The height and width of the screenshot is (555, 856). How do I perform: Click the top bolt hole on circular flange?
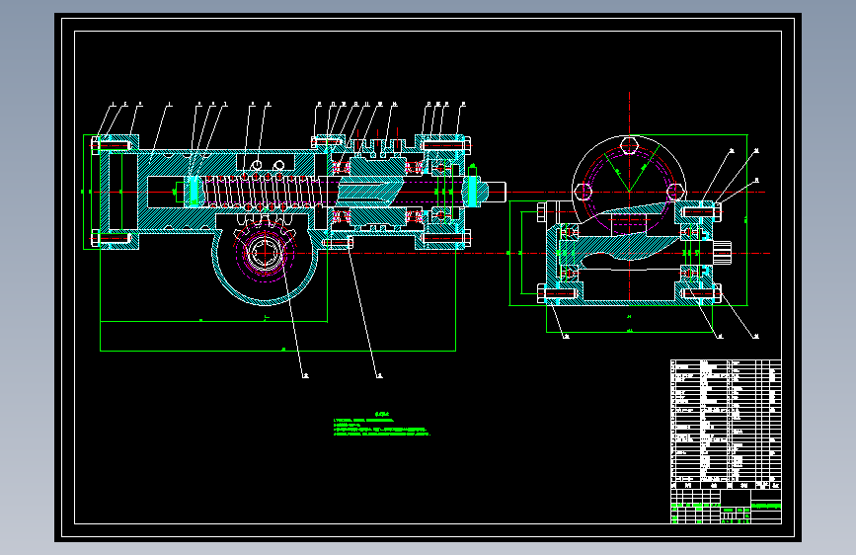(629, 147)
